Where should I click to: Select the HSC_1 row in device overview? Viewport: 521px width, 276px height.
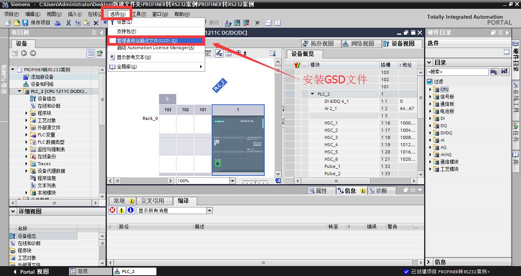(351, 123)
